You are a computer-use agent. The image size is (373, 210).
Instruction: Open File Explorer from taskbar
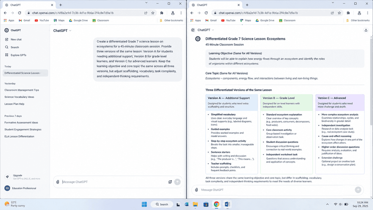click(x=195, y=204)
